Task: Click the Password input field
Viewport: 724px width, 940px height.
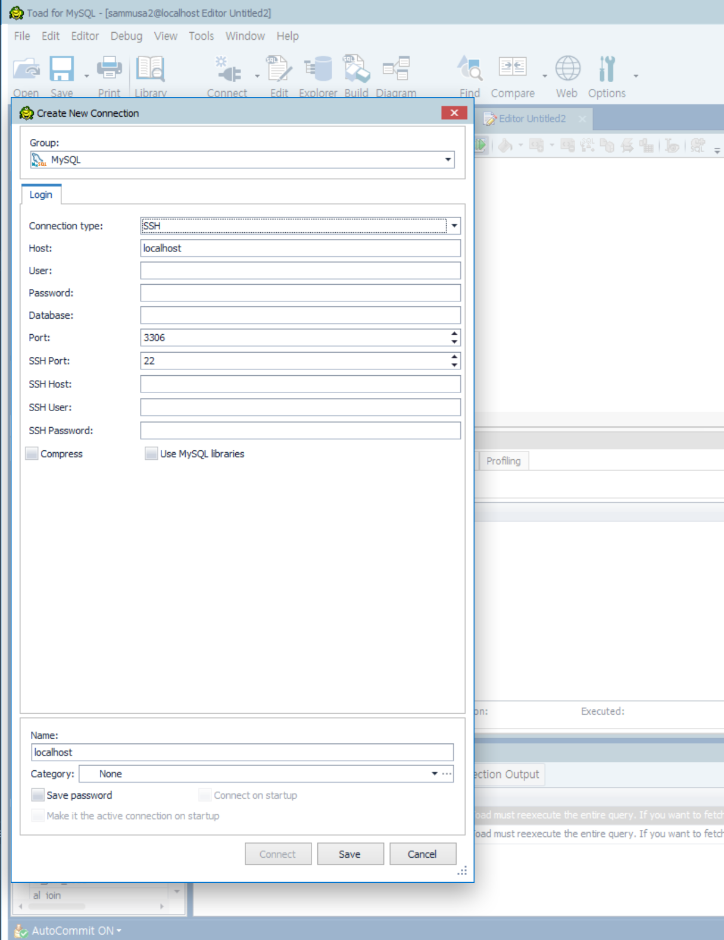Action: (x=301, y=293)
